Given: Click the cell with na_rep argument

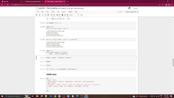Looking at the screenshot, I should pos(91,39).
